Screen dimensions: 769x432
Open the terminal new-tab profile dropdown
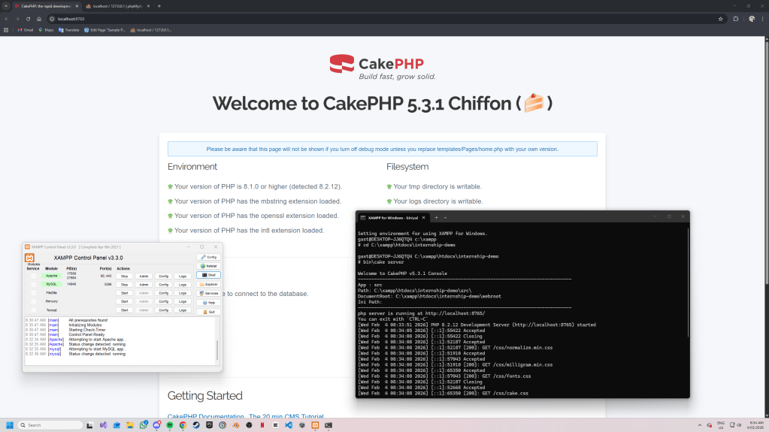click(444, 217)
